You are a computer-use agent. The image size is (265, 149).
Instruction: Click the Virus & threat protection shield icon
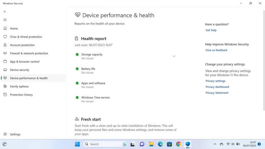coord(5,37)
